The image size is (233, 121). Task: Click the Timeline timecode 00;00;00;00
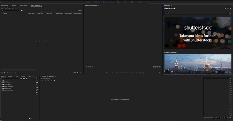pyautogui.click(x=45, y=78)
